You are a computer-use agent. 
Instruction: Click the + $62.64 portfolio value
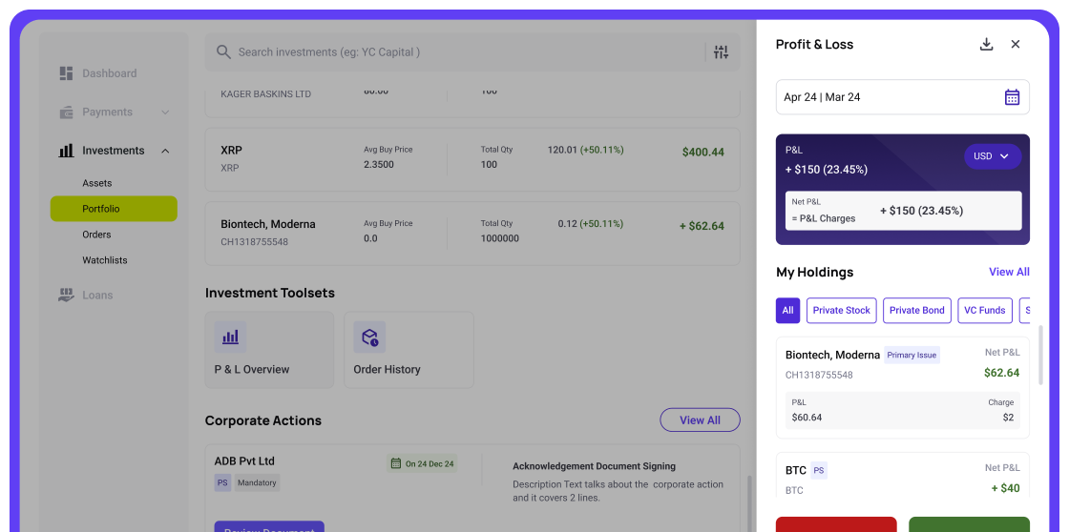702,226
